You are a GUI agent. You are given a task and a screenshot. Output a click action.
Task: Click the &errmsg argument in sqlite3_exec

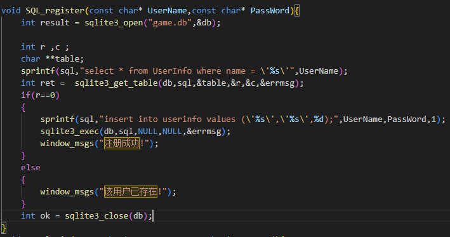[x=204, y=132]
